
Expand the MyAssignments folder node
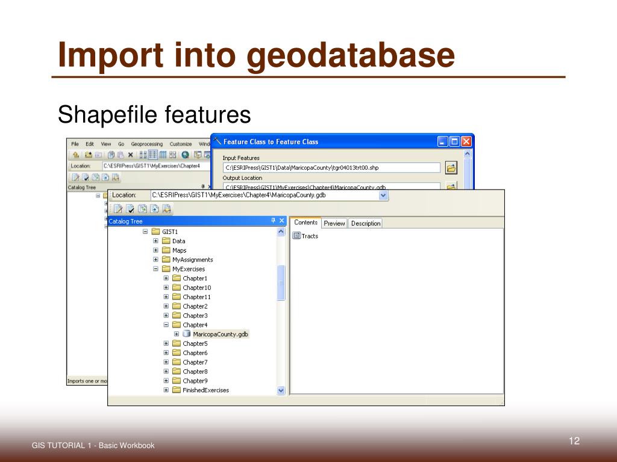pyautogui.click(x=156, y=260)
